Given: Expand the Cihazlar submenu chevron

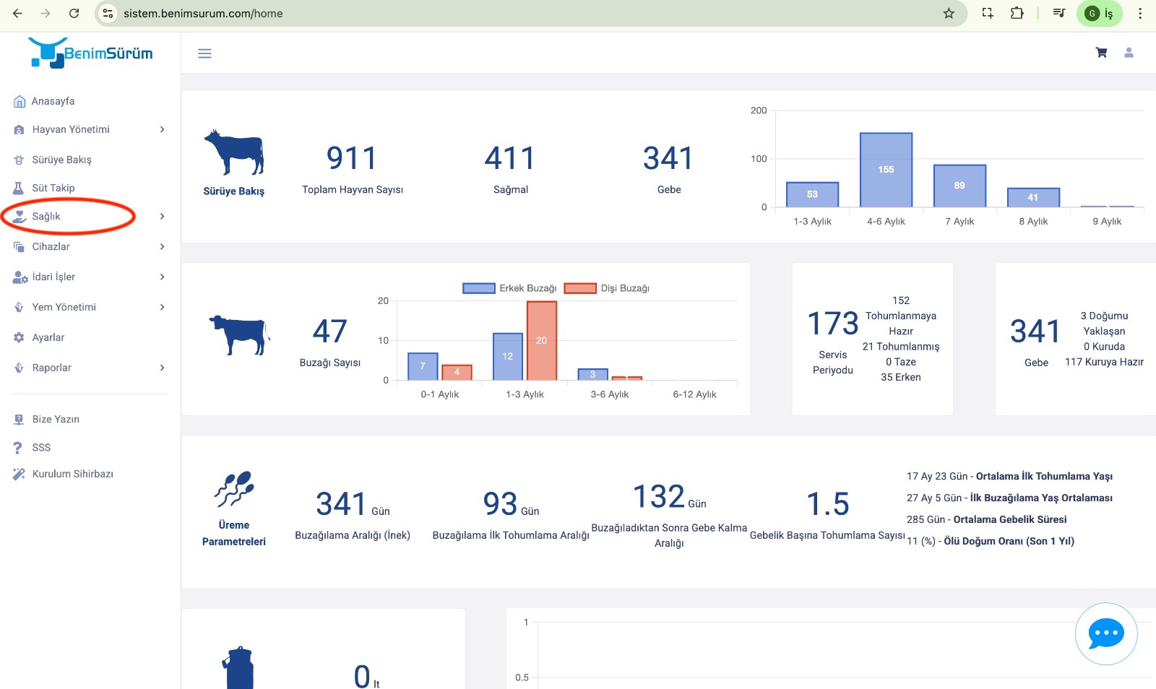Looking at the screenshot, I should tap(163, 246).
